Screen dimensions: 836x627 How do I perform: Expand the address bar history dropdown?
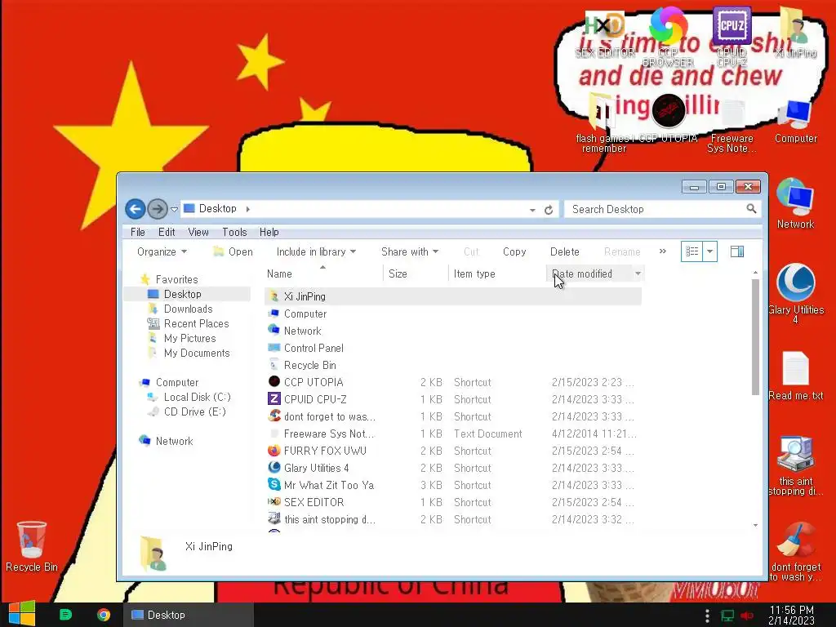[x=532, y=210]
